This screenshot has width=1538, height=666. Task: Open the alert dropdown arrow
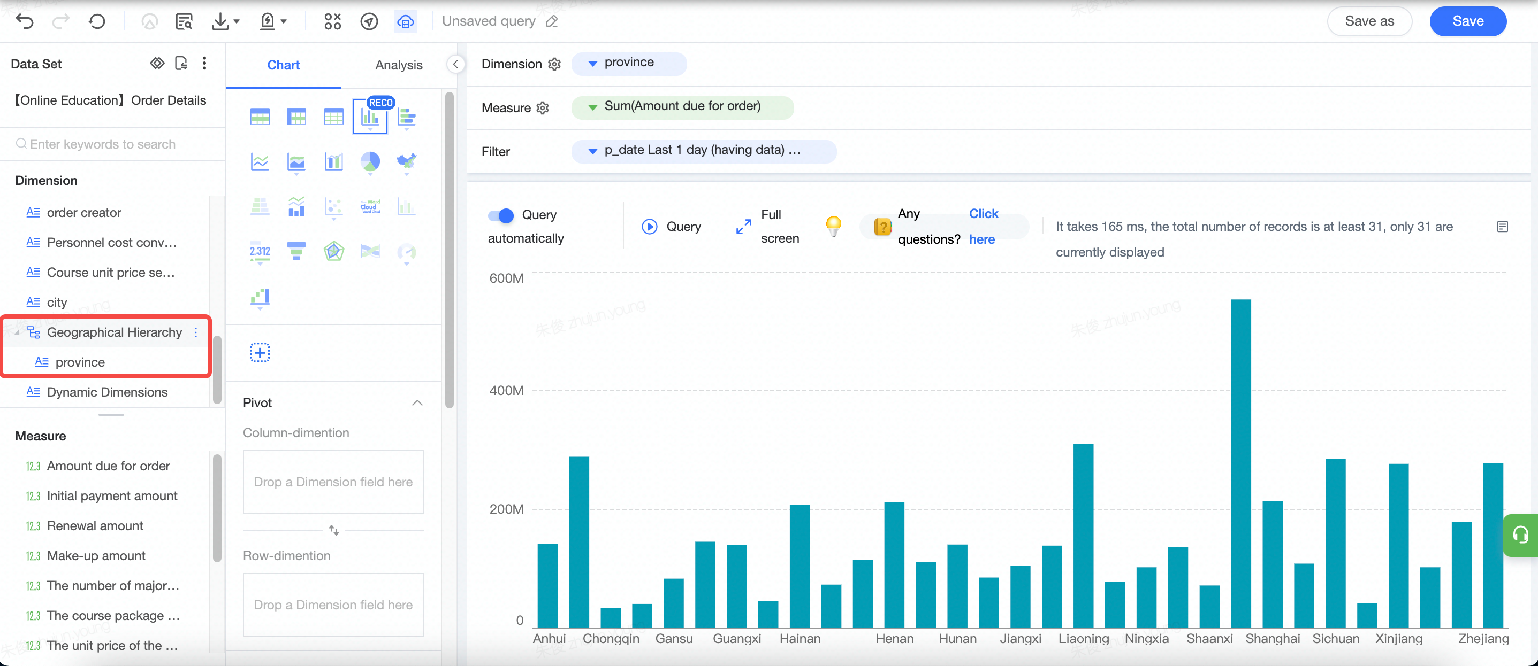point(284,21)
